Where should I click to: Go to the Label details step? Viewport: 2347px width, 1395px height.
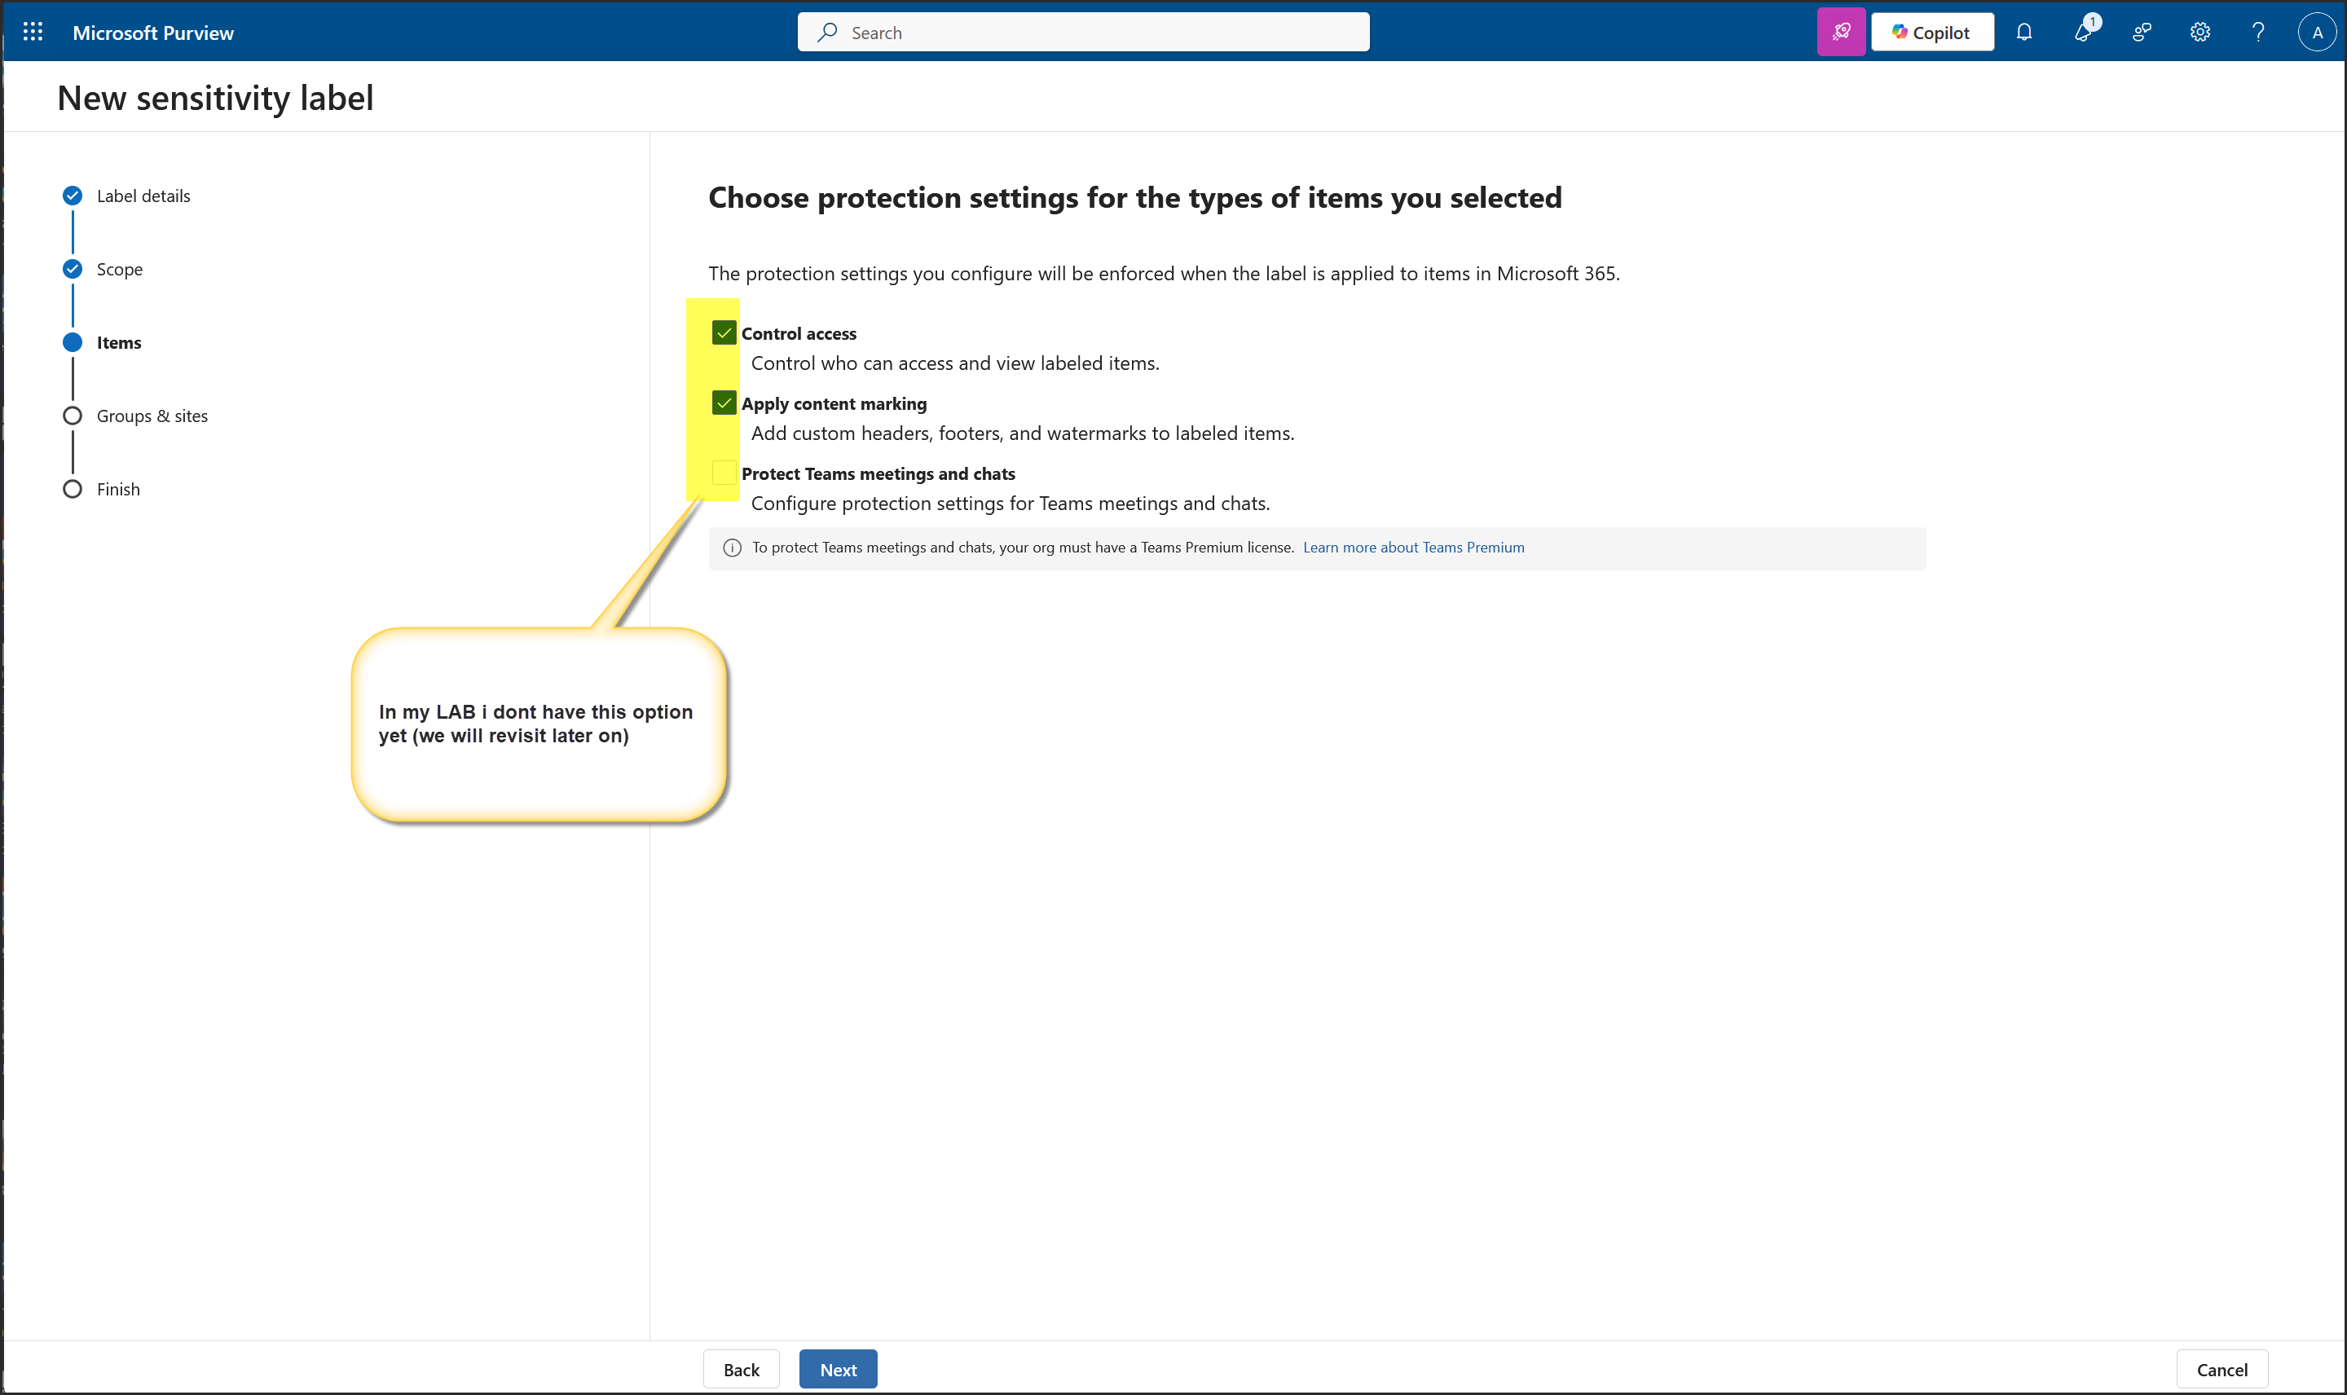[x=143, y=196]
